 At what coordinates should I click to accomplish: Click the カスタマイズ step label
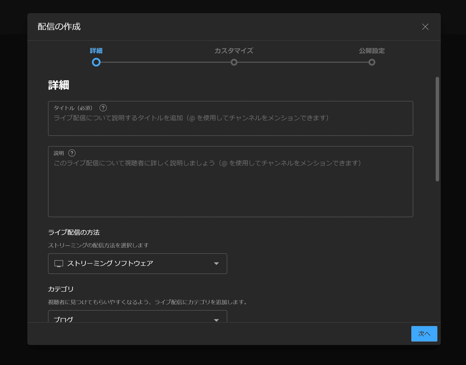tap(234, 51)
